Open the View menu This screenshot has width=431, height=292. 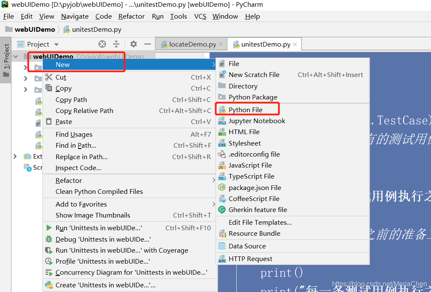(x=47, y=17)
